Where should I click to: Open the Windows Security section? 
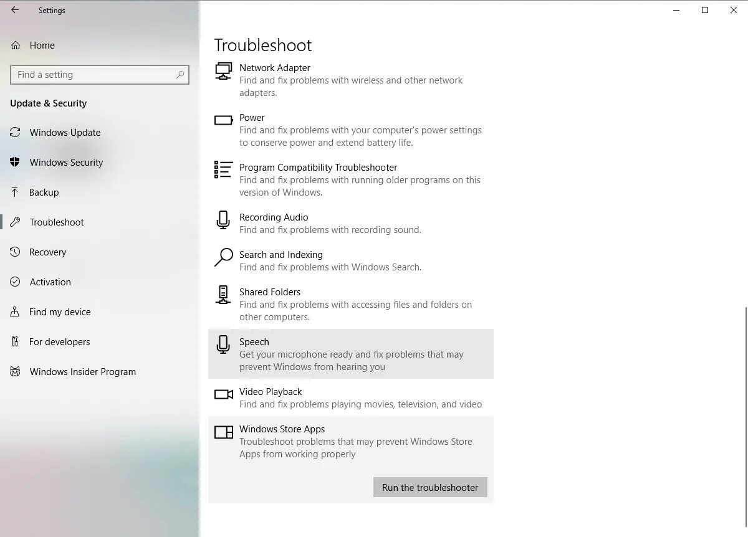[x=66, y=163]
